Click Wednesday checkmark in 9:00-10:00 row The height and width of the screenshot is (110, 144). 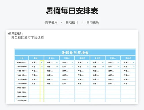pyautogui.click(x=72, y=62)
